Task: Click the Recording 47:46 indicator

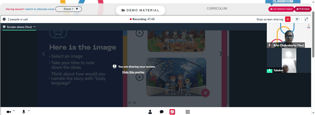Action: (x=142, y=19)
